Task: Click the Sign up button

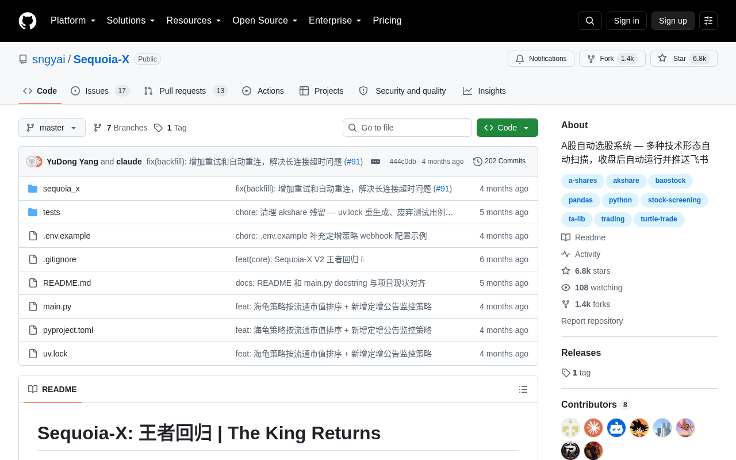Action: pyautogui.click(x=673, y=21)
